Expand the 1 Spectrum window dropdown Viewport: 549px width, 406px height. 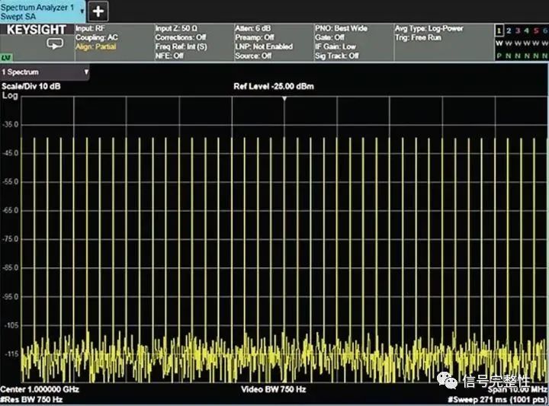[x=85, y=72]
